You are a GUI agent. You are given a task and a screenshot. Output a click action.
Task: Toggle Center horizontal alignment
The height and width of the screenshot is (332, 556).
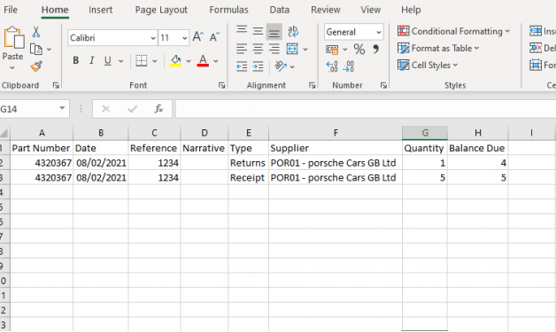pyautogui.click(x=258, y=49)
